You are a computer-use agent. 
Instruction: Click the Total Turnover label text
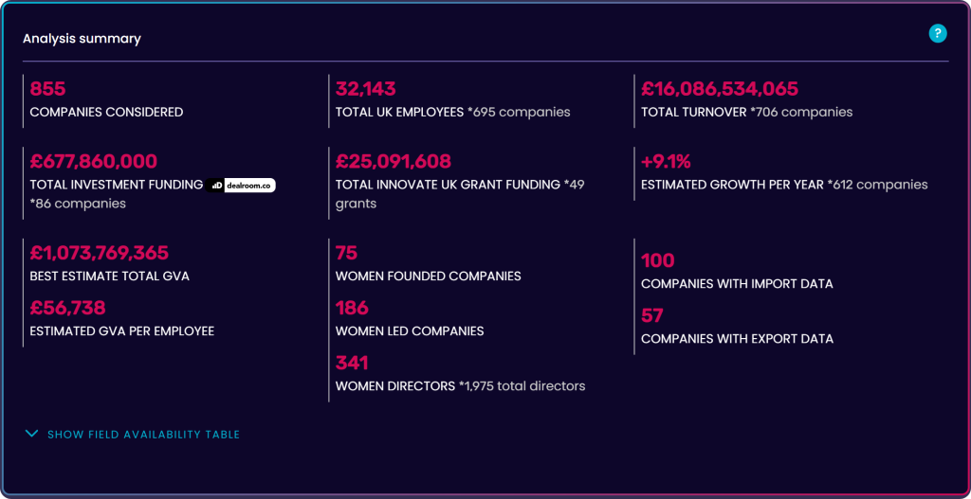[693, 112]
